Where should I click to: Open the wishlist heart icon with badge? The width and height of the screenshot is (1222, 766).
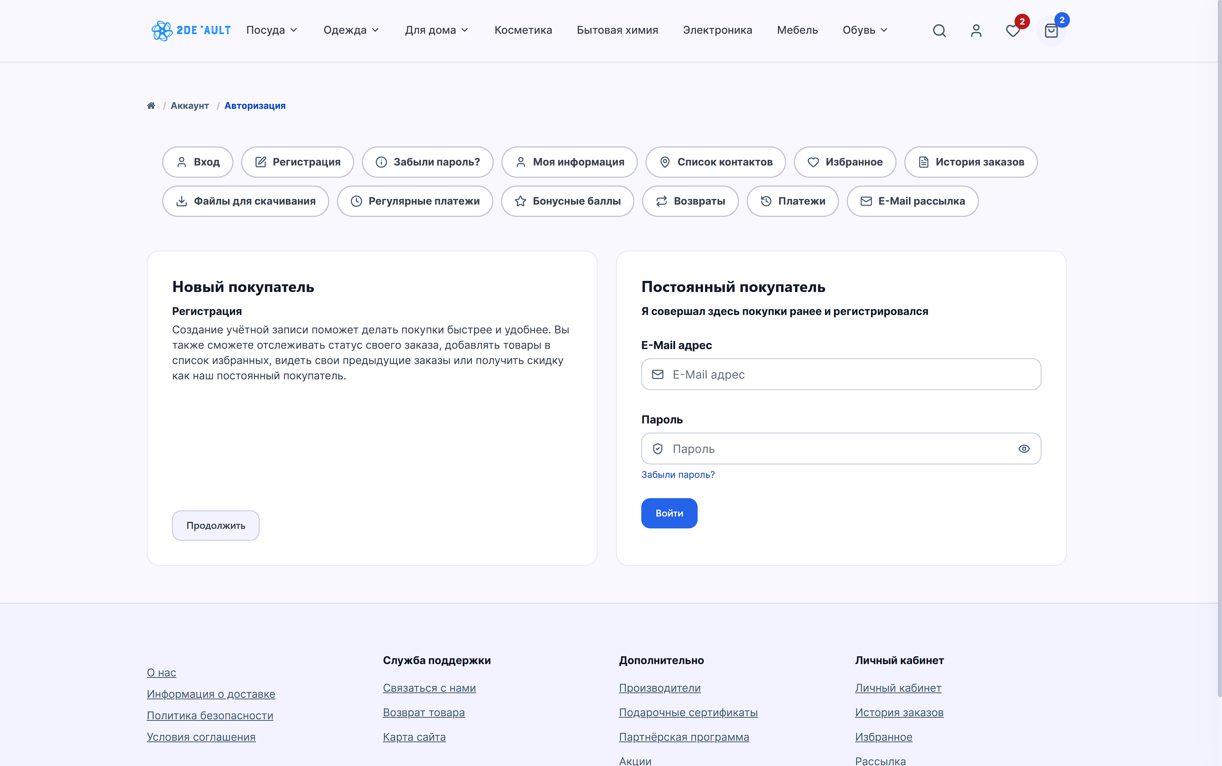tap(1013, 31)
